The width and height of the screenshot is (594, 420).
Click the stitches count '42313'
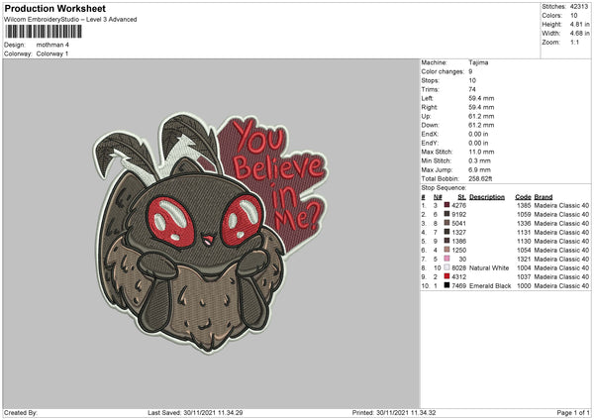[579, 7]
